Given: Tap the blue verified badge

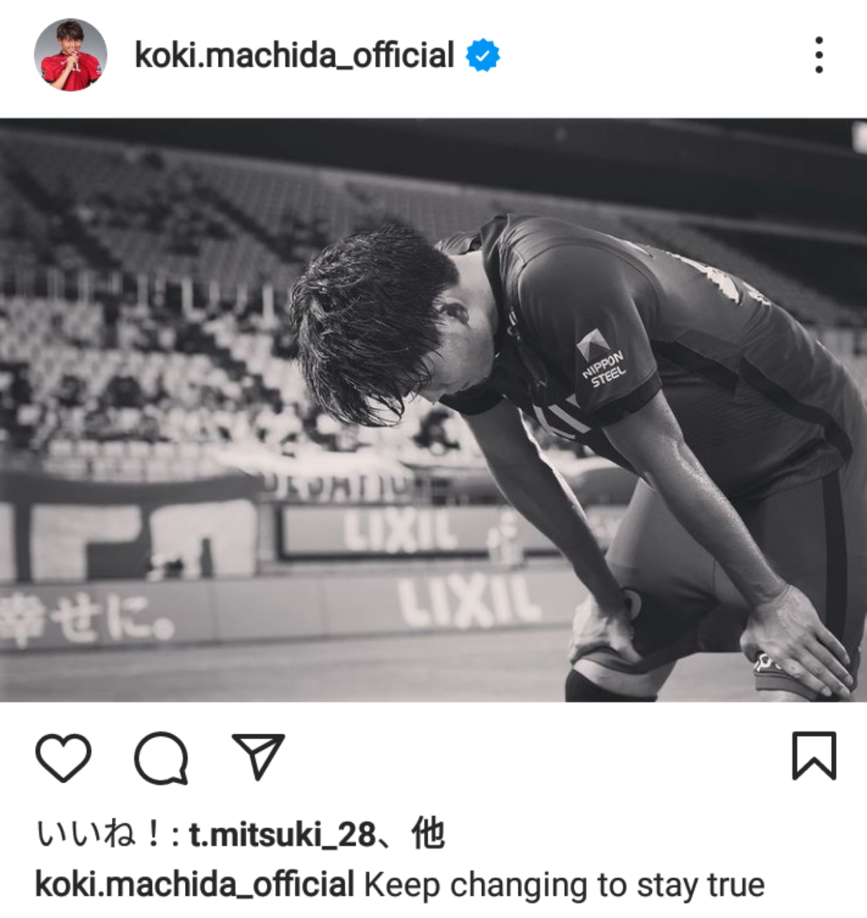Looking at the screenshot, I should tap(483, 56).
